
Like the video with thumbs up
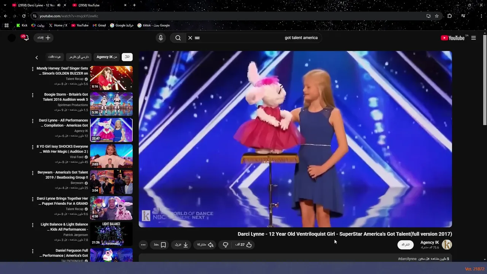(x=244, y=245)
